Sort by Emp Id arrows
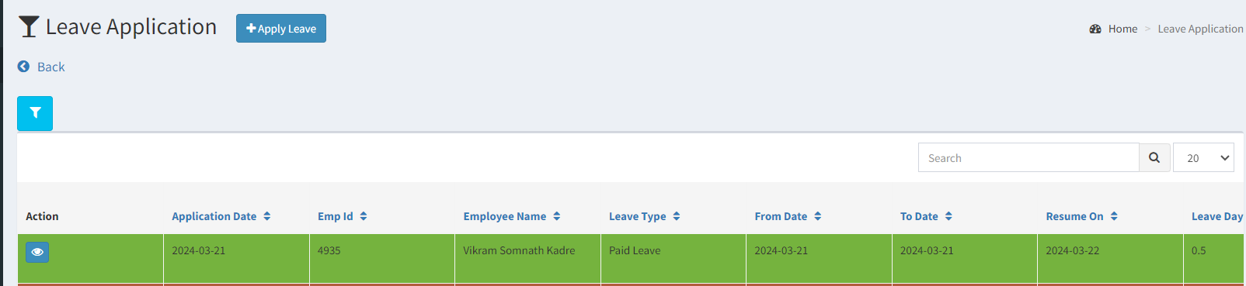Viewport: 1246px width, 286px height. (364, 216)
